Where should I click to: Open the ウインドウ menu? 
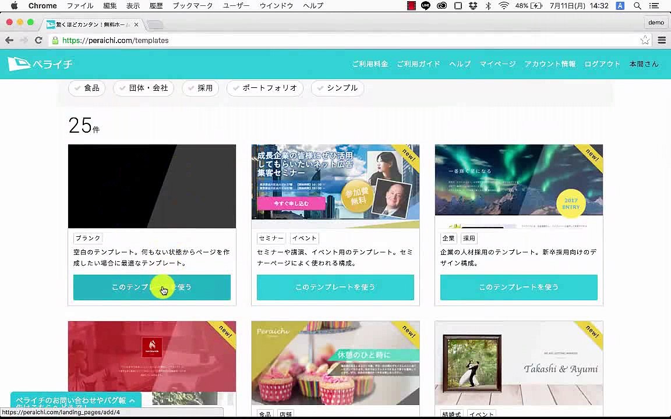pyautogui.click(x=277, y=6)
